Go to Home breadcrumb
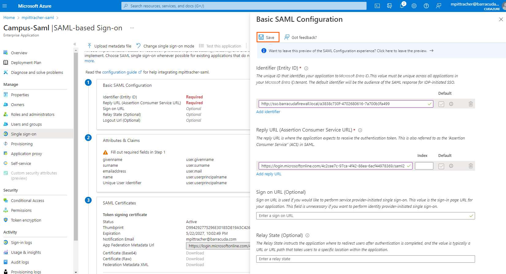The height and width of the screenshot is (274, 506). pos(9,17)
